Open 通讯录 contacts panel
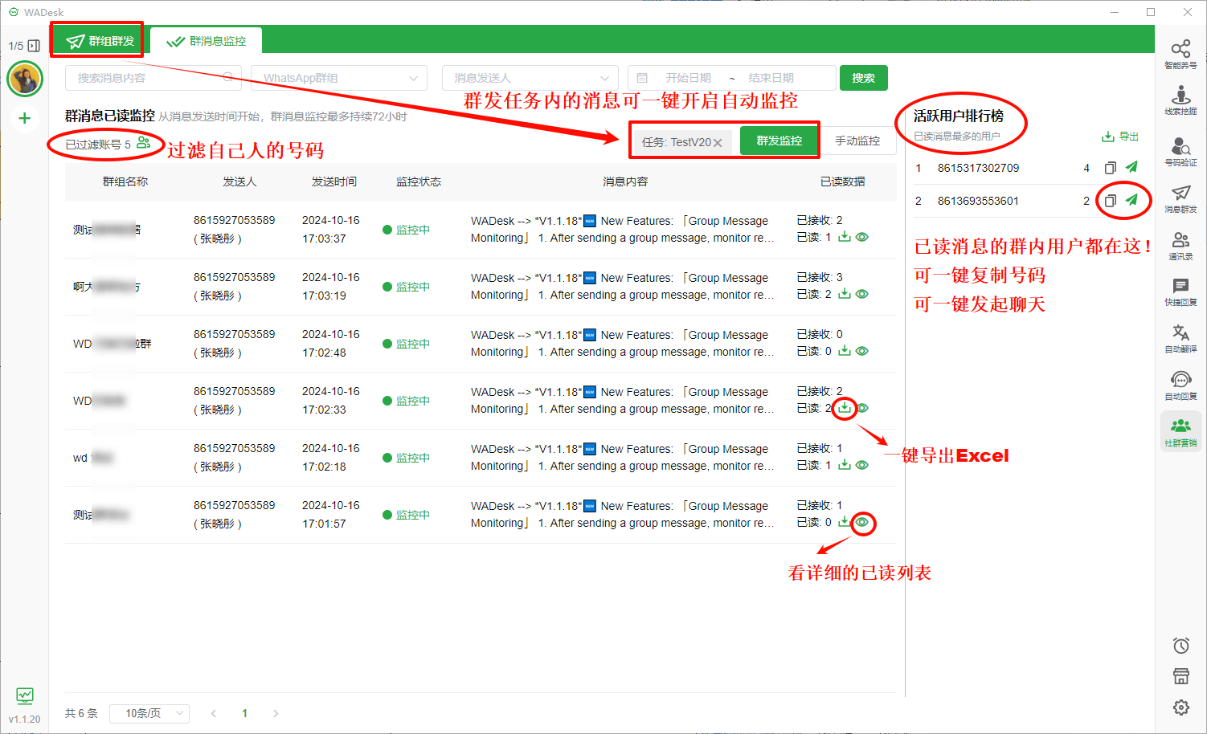Screen dimensions: 1207x734 (1180, 246)
